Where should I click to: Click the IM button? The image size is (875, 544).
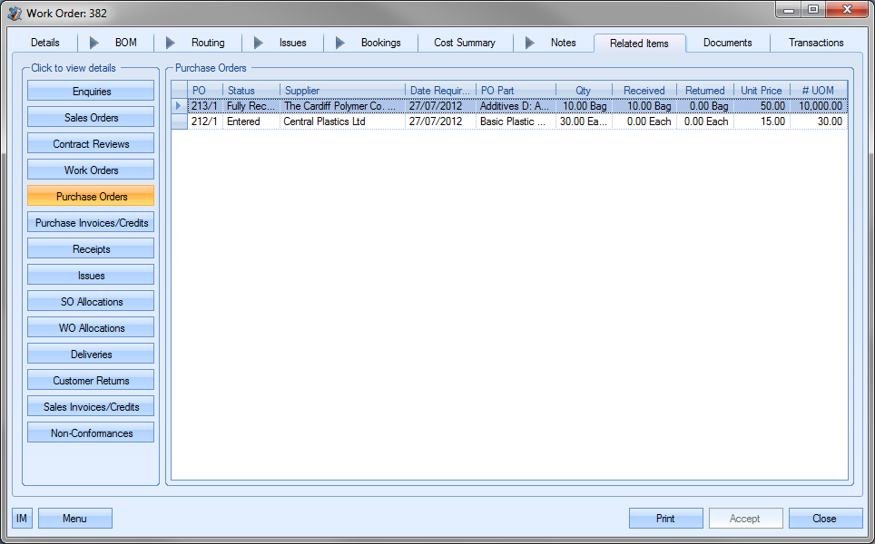22,519
